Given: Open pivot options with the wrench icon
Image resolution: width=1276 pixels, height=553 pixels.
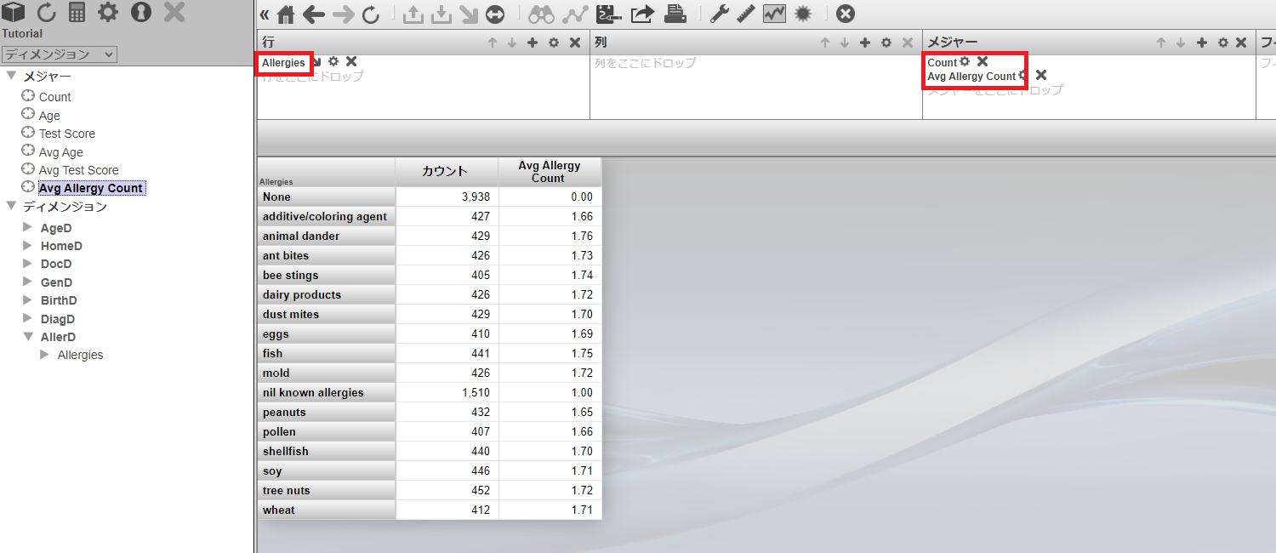Looking at the screenshot, I should click(x=720, y=14).
